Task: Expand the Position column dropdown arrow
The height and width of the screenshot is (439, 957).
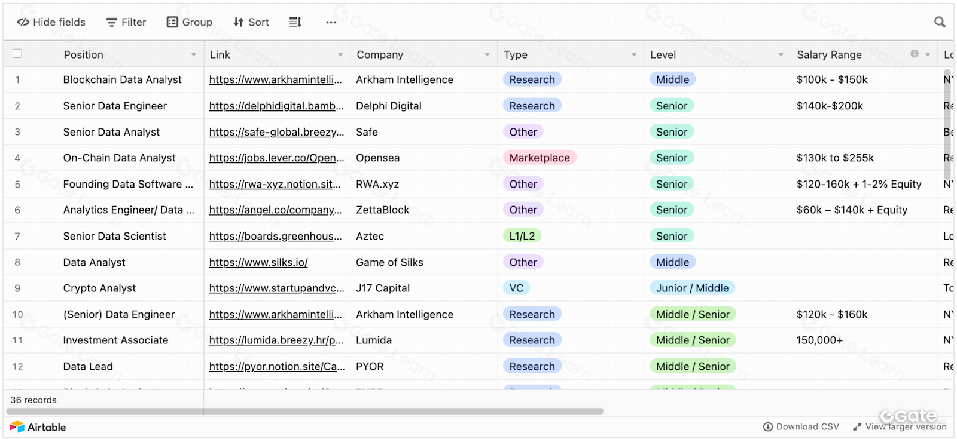Action: pyautogui.click(x=193, y=54)
